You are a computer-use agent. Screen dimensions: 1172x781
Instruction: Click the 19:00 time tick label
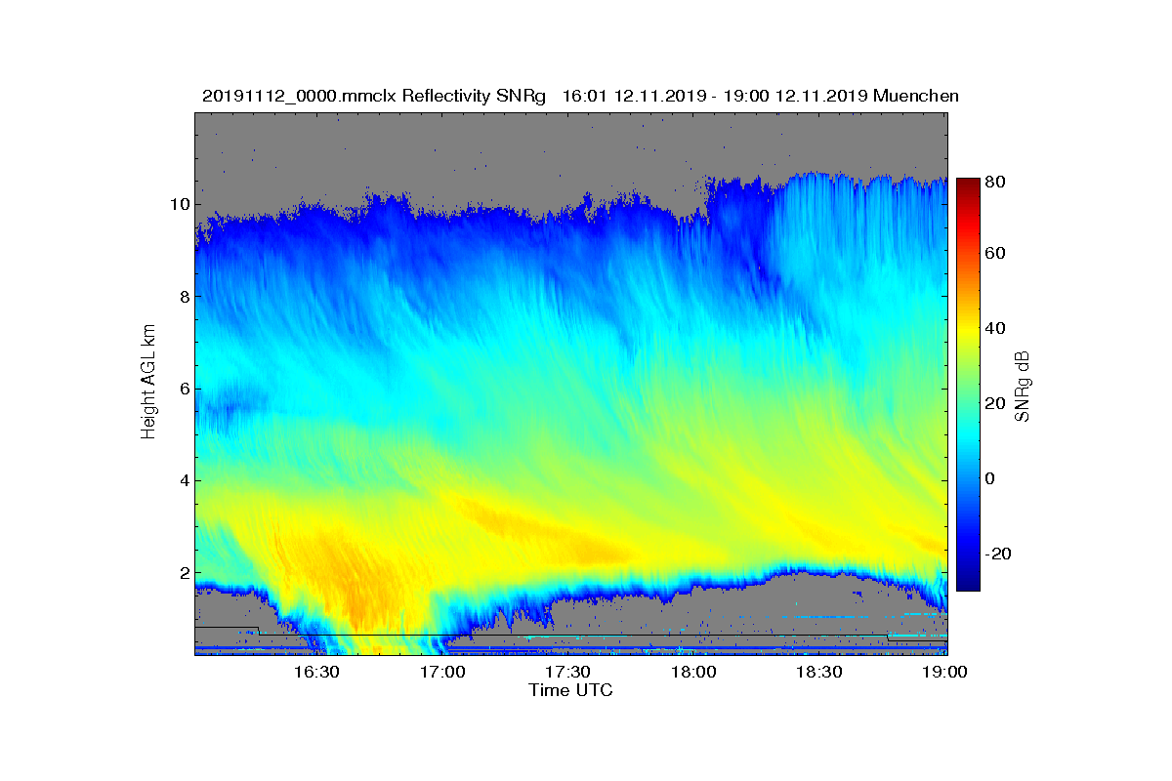[944, 672]
